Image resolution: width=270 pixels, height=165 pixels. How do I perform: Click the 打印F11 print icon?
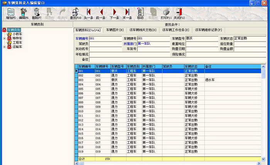pyautogui.click(x=166, y=12)
